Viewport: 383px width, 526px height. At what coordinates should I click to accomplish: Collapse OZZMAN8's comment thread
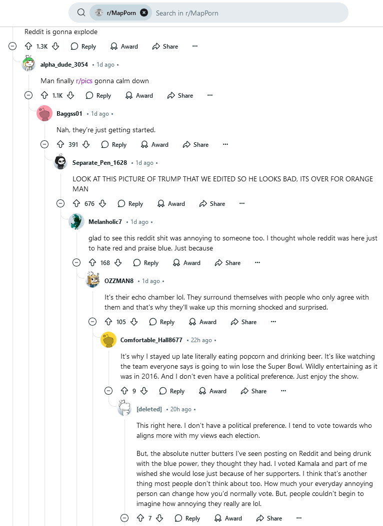coord(92,322)
